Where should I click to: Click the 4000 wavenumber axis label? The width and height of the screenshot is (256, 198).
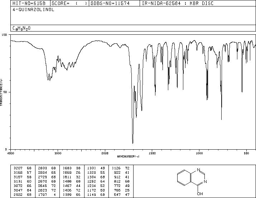coord(11,153)
